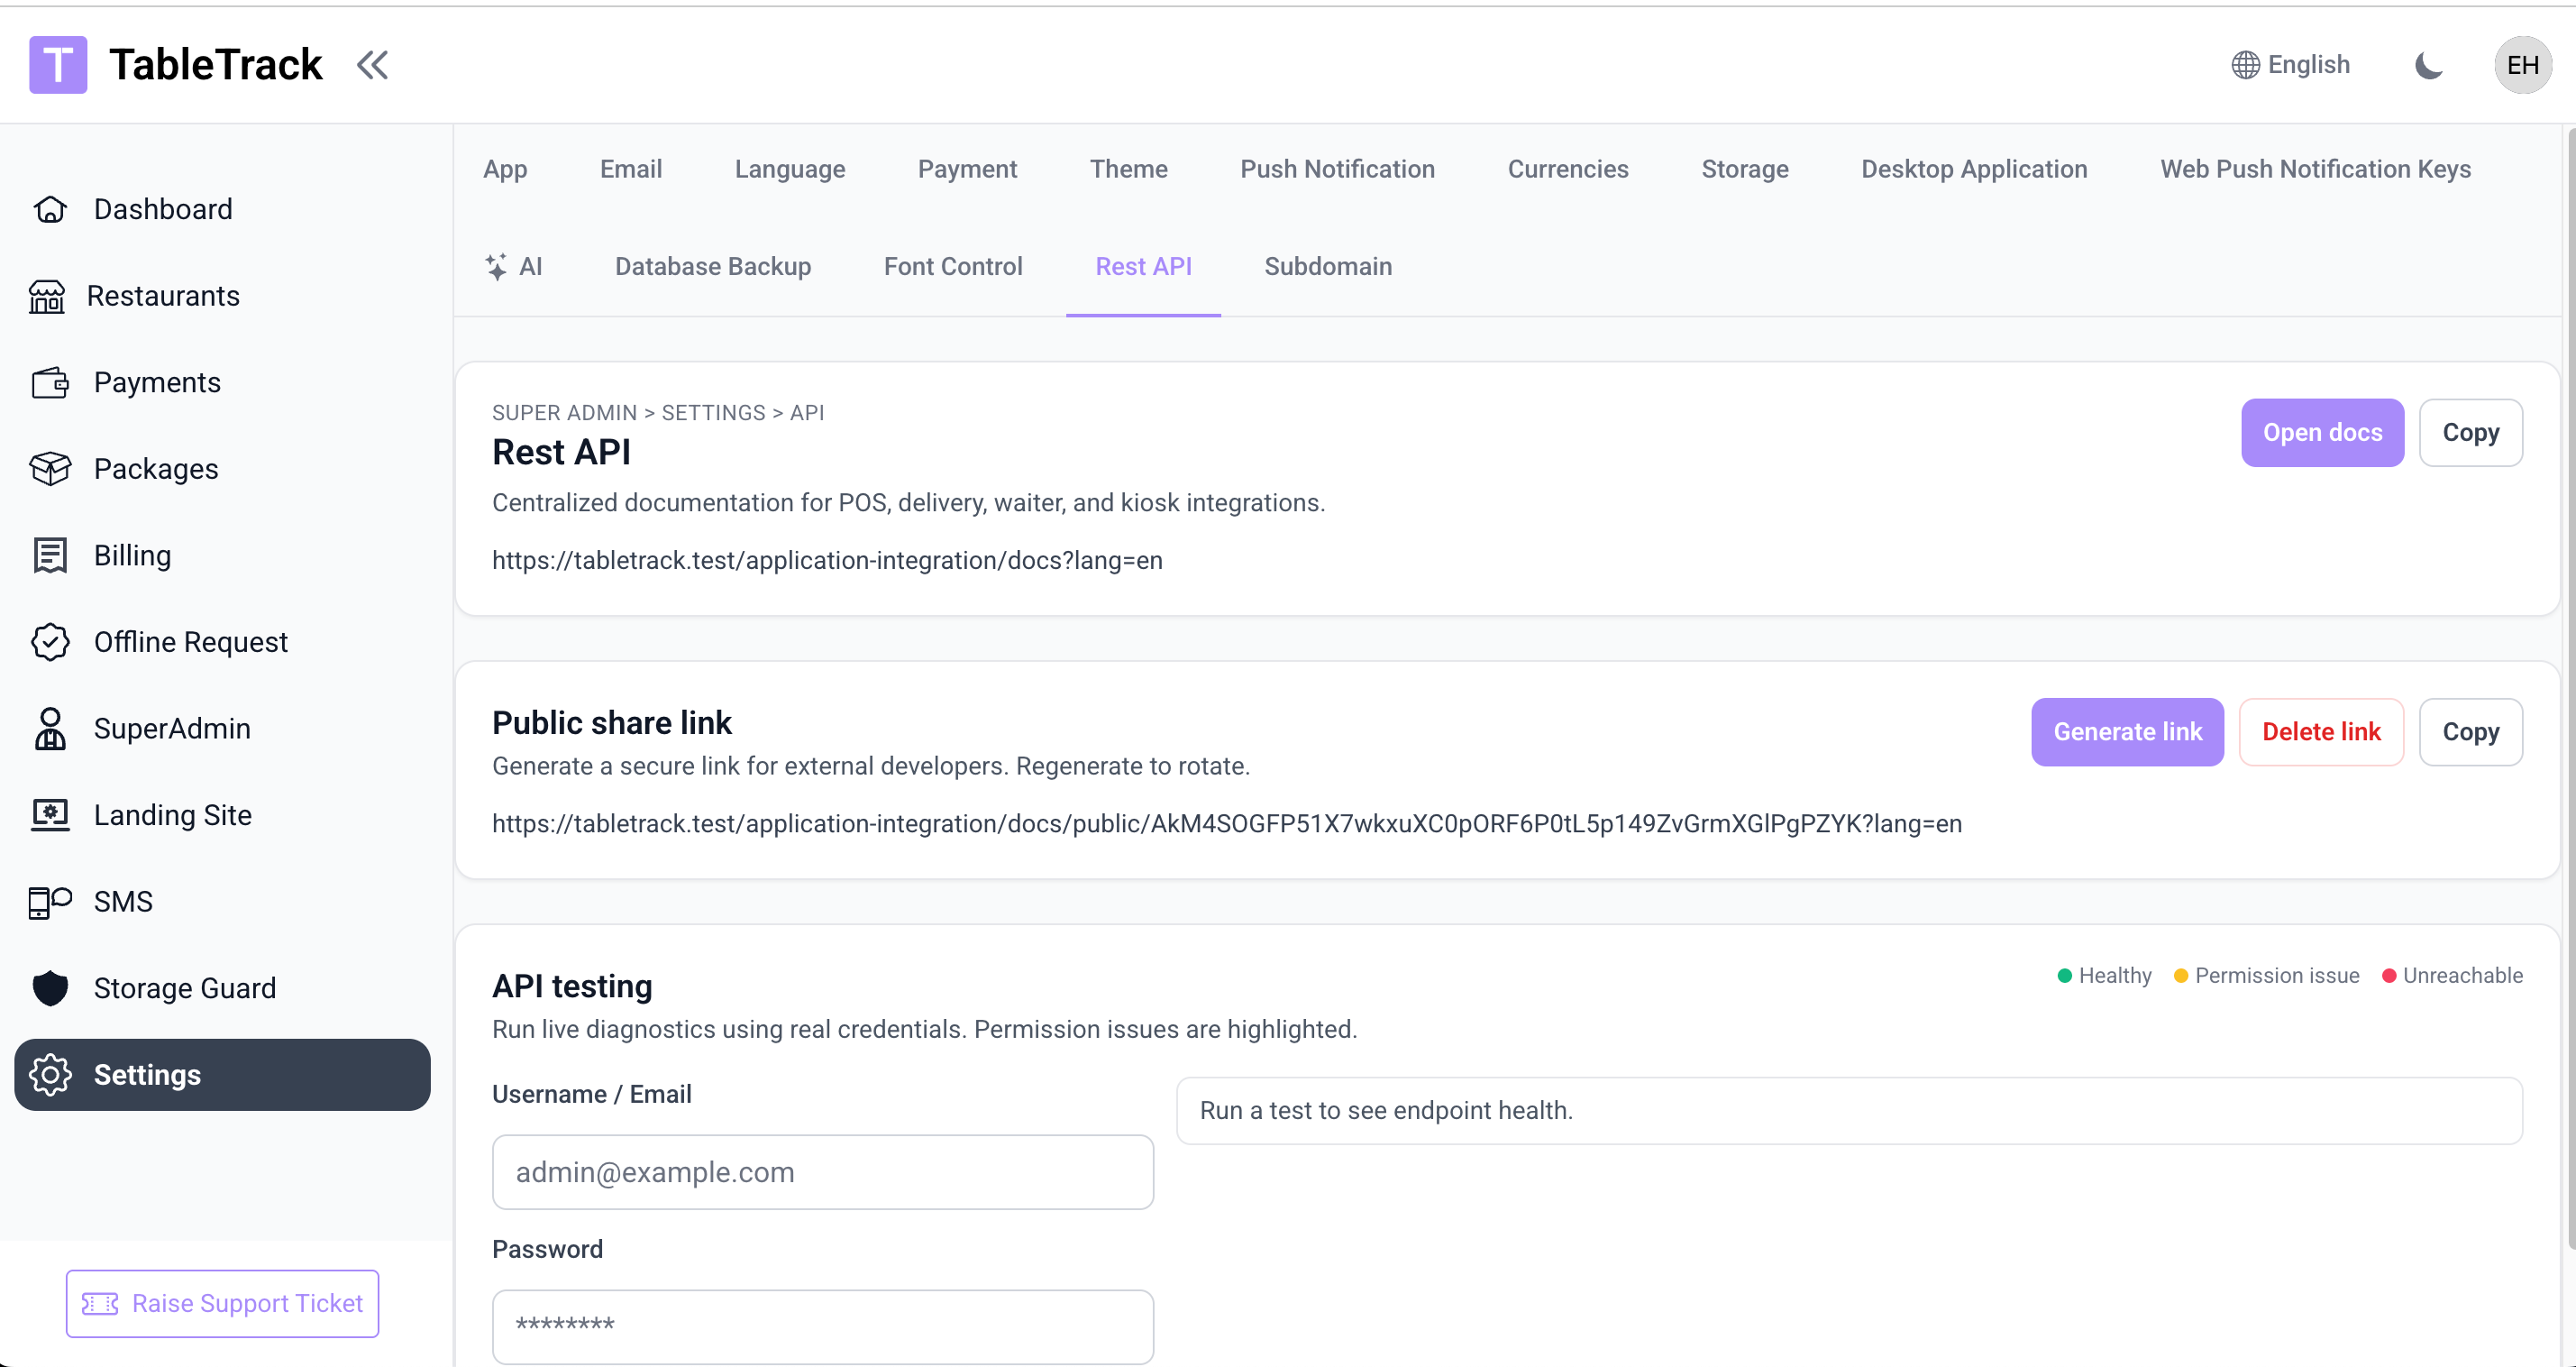Click the Offline Request badge icon
2576x1367 pixels.
pos(50,641)
